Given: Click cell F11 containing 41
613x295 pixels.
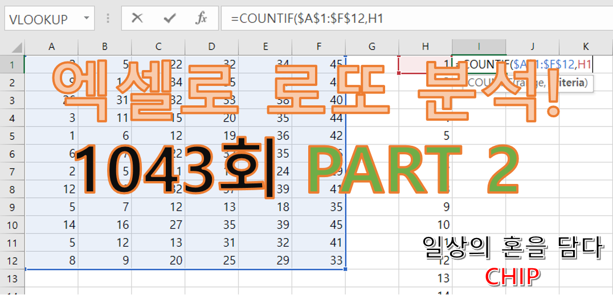Looking at the screenshot, I should (x=318, y=243).
